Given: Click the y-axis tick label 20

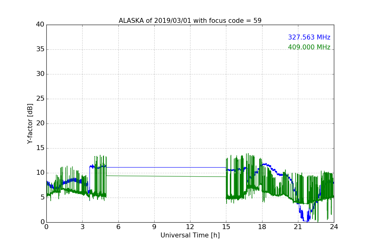Looking at the screenshot, I should pyautogui.click(x=40, y=124).
